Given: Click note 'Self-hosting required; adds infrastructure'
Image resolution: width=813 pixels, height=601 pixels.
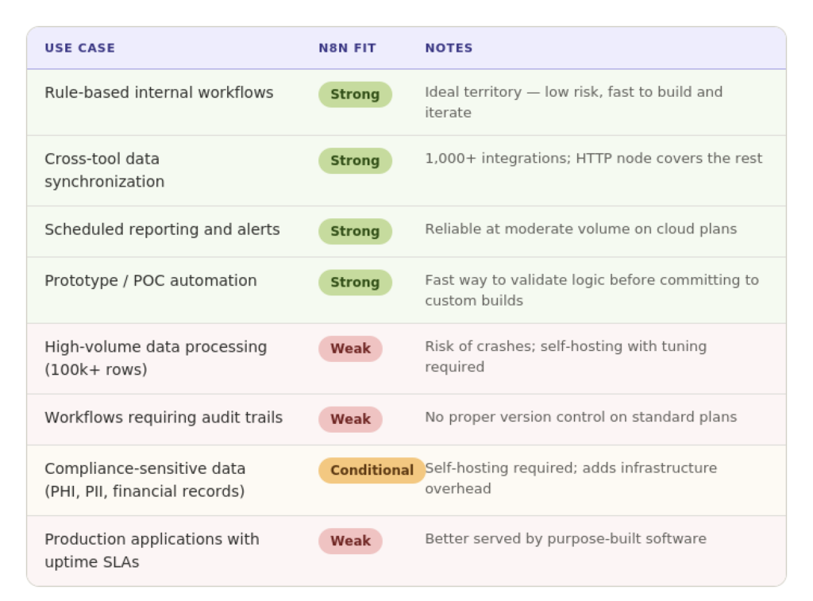Looking at the screenshot, I should coord(571,479).
